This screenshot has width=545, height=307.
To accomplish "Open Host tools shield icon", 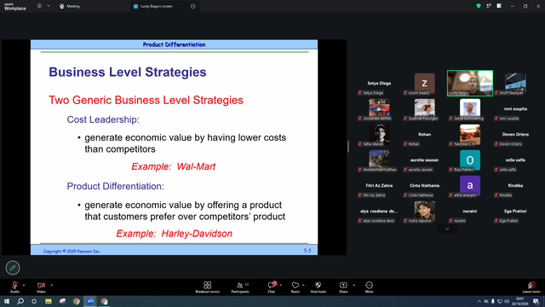I will [x=318, y=287].
